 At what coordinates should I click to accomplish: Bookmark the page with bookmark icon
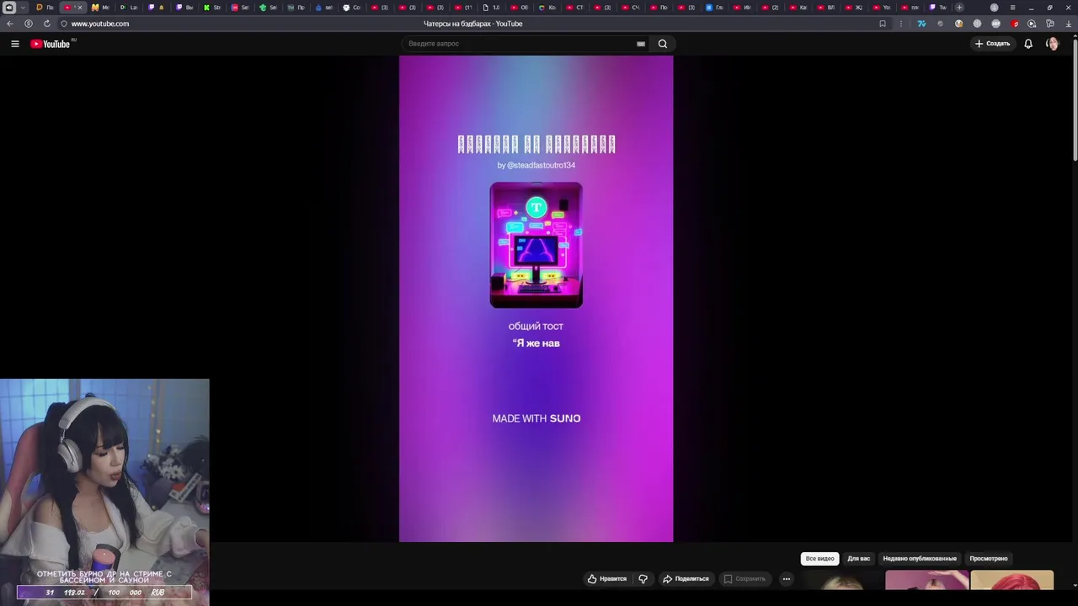(883, 24)
